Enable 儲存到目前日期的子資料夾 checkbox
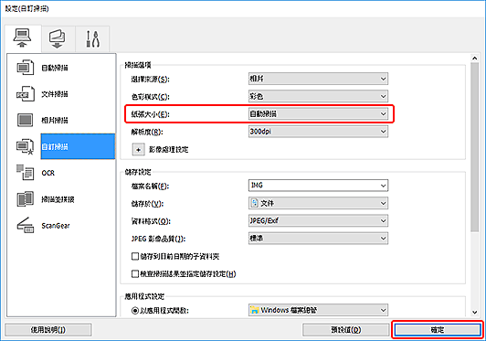The width and height of the screenshot is (486, 341). 135,257
